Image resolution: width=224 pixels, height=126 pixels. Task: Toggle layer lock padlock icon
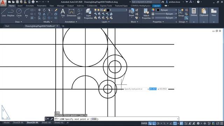[x=105, y=10]
